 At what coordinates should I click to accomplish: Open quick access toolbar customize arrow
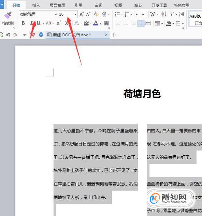tap(25, 35)
